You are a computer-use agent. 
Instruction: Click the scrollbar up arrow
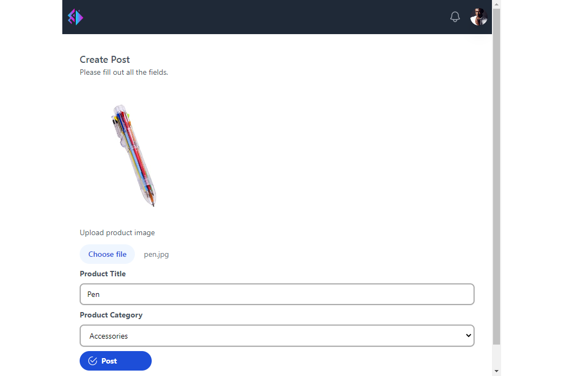[496, 4]
